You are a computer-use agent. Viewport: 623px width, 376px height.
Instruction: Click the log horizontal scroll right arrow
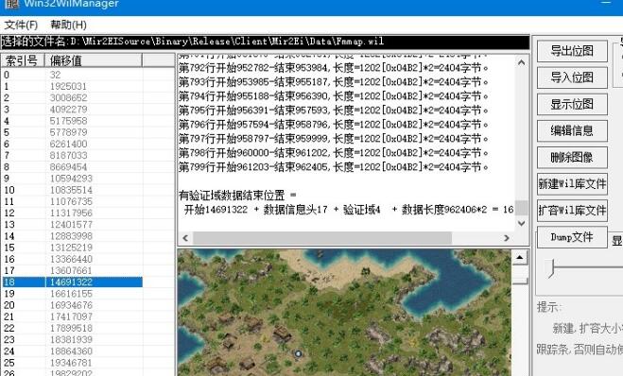click(506, 238)
